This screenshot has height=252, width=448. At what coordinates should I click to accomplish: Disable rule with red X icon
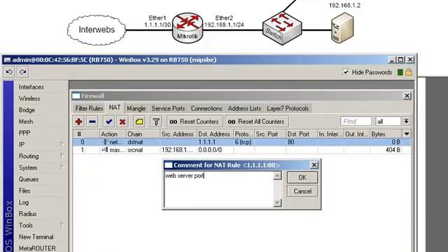(x=122, y=122)
